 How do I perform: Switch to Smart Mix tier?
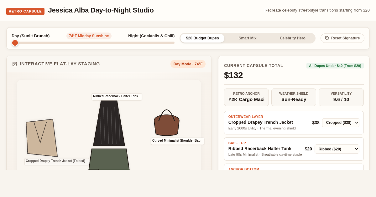pos(248,38)
